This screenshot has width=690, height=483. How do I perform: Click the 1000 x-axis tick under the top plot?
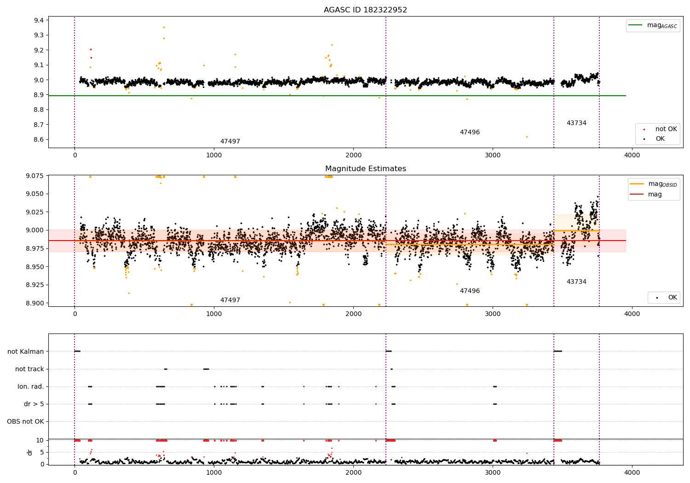[214, 155]
